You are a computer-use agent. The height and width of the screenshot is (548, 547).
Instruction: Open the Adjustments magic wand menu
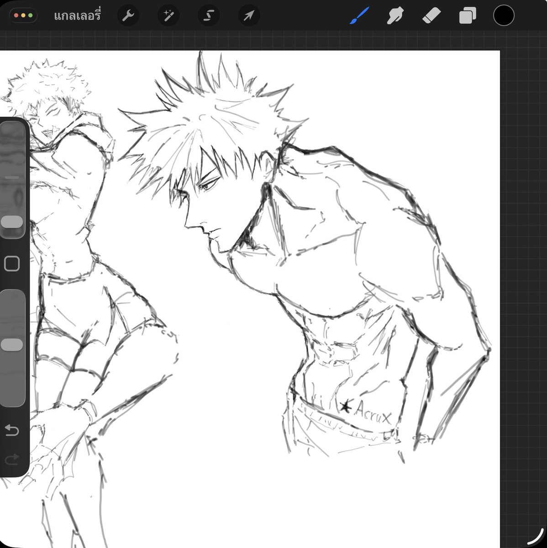tap(168, 16)
